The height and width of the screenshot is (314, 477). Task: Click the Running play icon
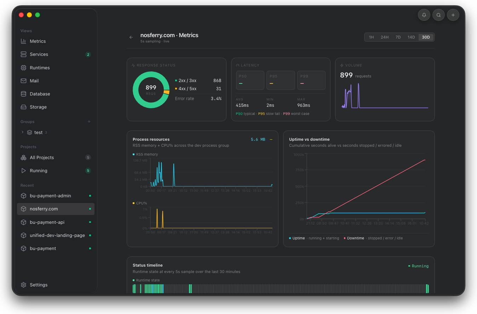[24, 170]
